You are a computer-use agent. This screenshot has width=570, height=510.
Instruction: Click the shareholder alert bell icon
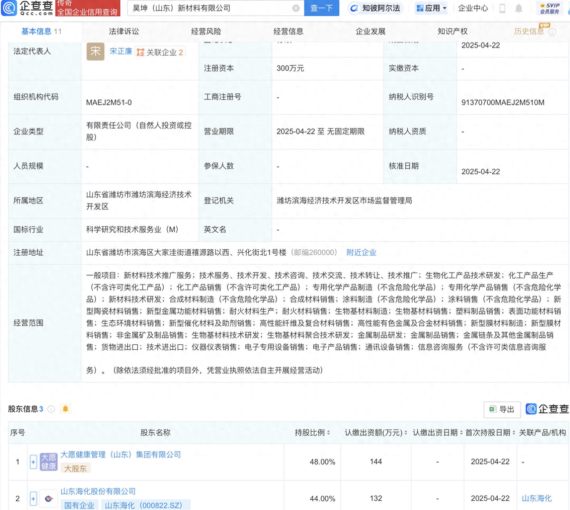(x=65, y=409)
